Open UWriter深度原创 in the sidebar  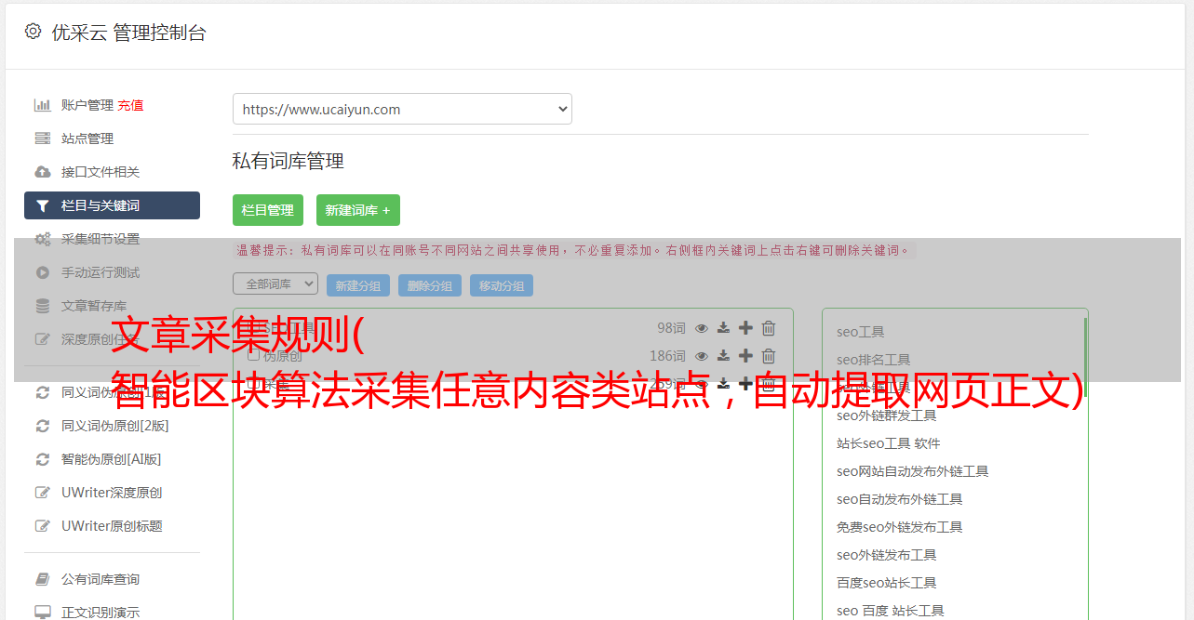pyautogui.click(x=112, y=493)
